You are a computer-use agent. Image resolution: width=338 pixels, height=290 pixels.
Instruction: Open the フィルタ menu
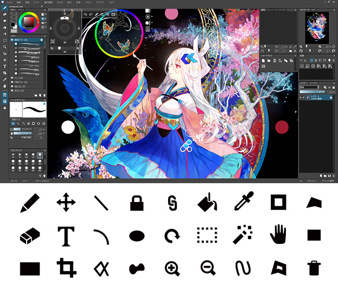coord(59,2)
